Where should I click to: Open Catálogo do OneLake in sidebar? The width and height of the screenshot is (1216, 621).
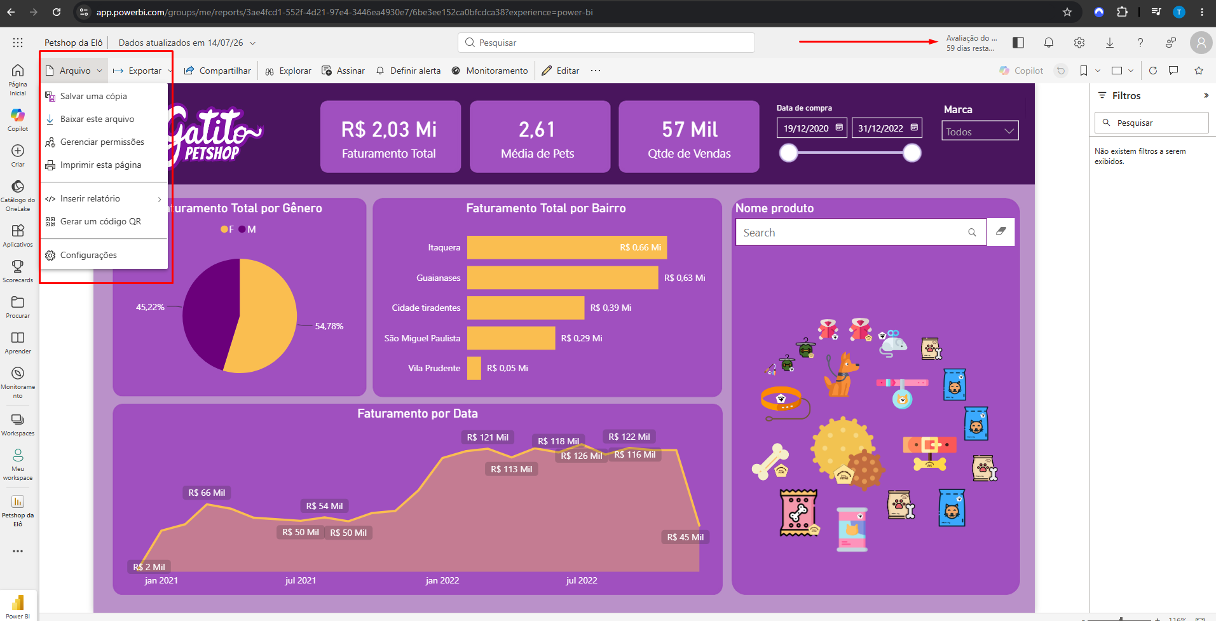point(18,195)
